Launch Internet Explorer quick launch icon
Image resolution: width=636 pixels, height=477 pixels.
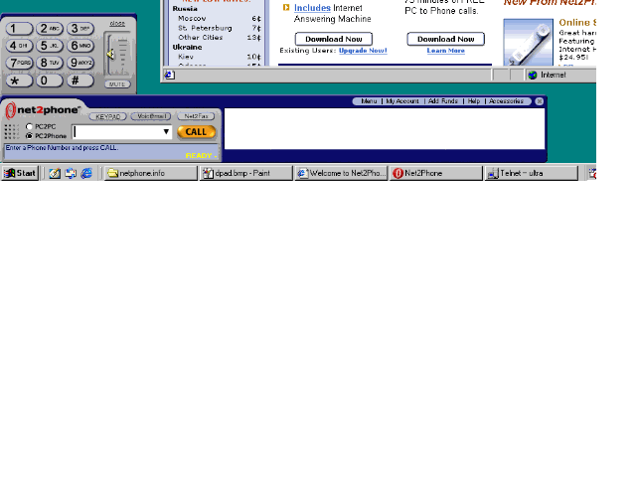(x=86, y=174)
